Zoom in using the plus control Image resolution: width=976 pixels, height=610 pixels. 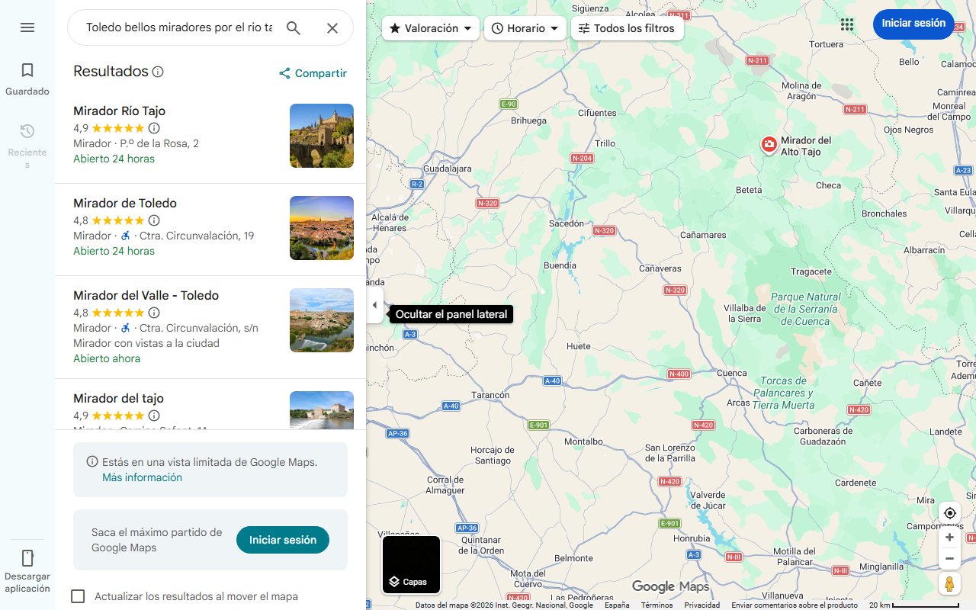point(949,537)
